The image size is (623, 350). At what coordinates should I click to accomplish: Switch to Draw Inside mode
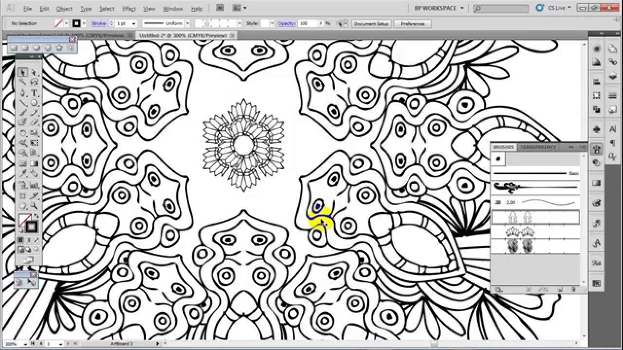pos(37,250)
